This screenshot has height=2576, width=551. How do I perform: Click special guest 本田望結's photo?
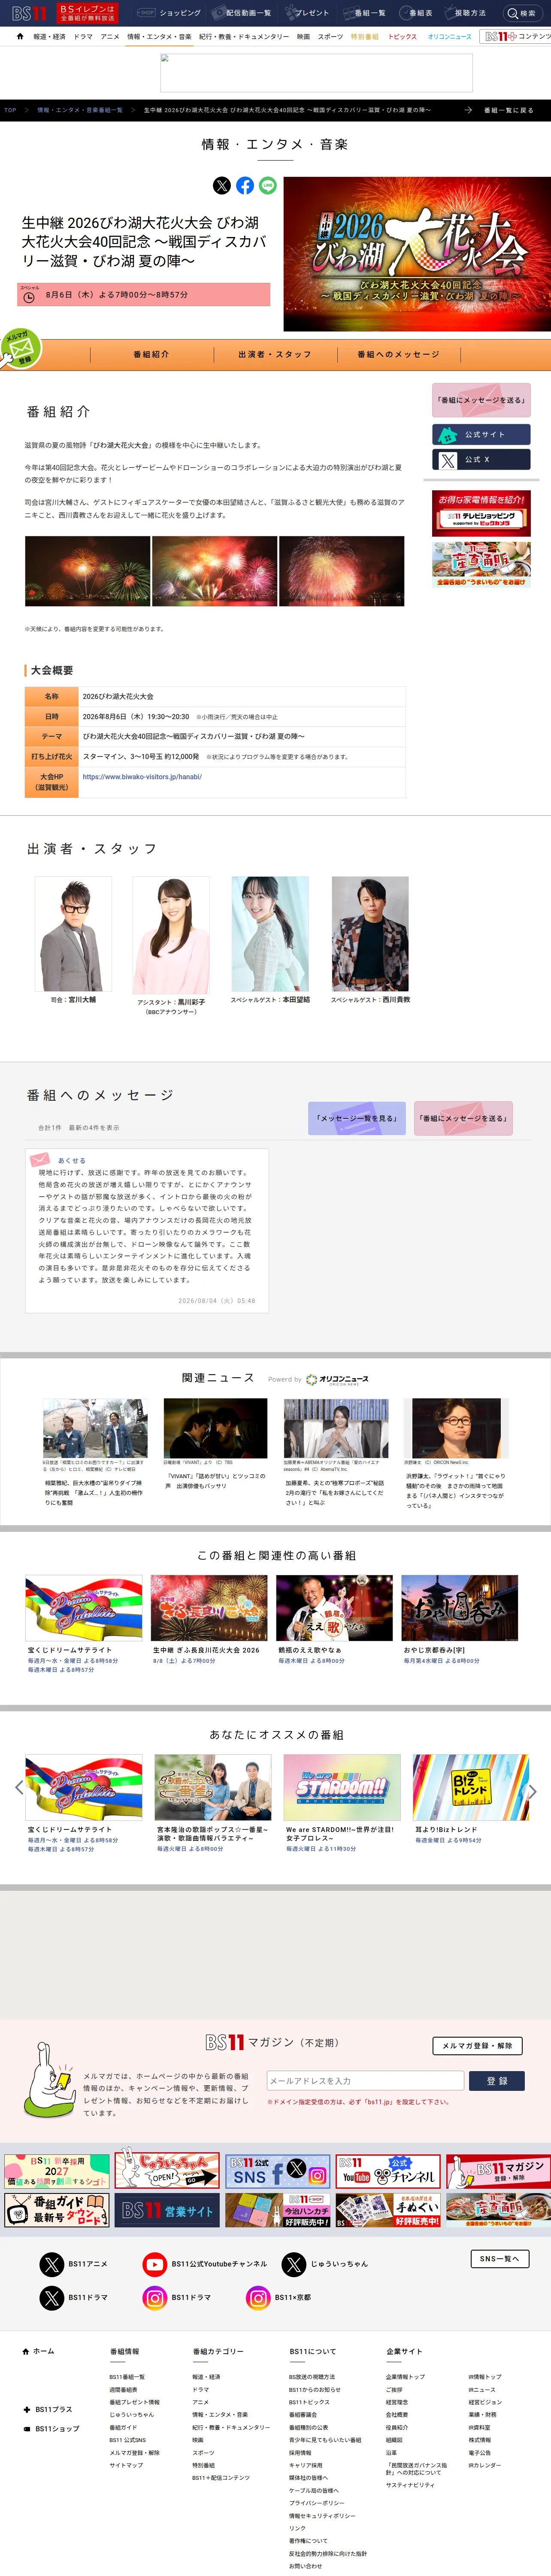[270, 933]
